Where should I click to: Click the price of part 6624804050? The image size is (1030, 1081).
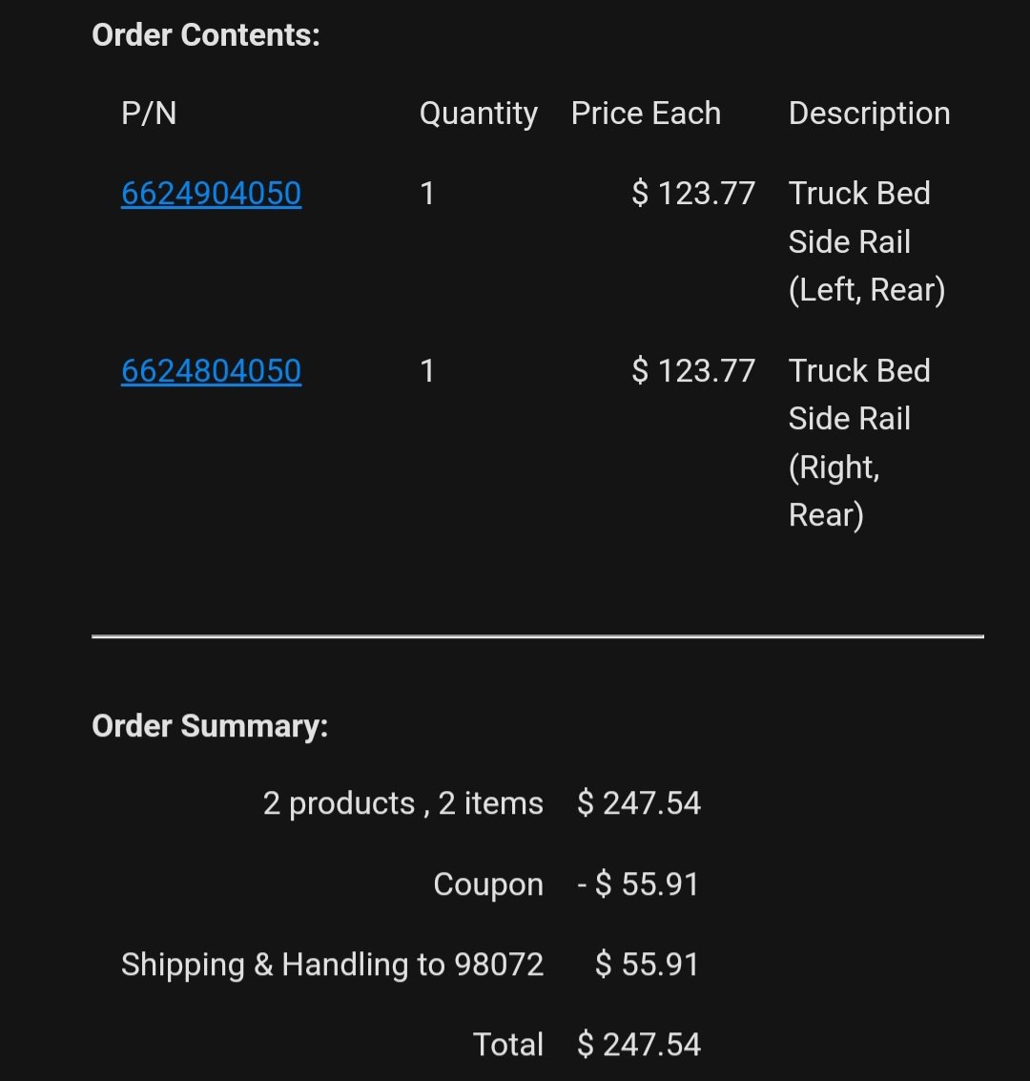point(693,371)
